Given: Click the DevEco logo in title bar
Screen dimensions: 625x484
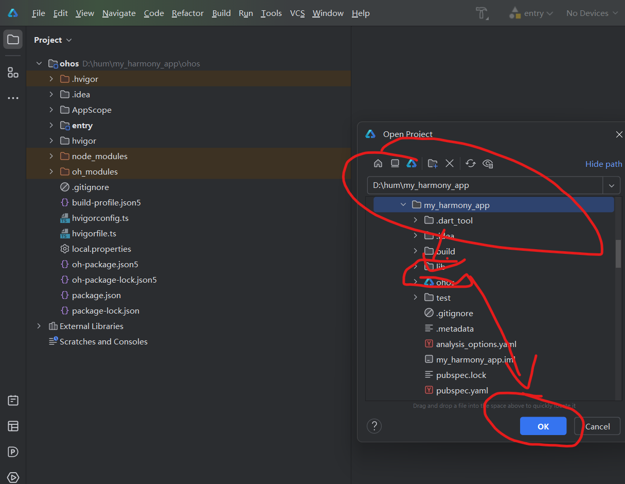Looking at the screenshot, I should [13, 13].
